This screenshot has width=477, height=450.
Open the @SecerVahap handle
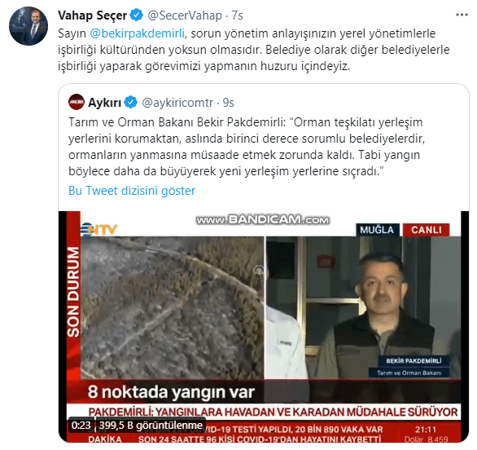(x=185, y=15)
